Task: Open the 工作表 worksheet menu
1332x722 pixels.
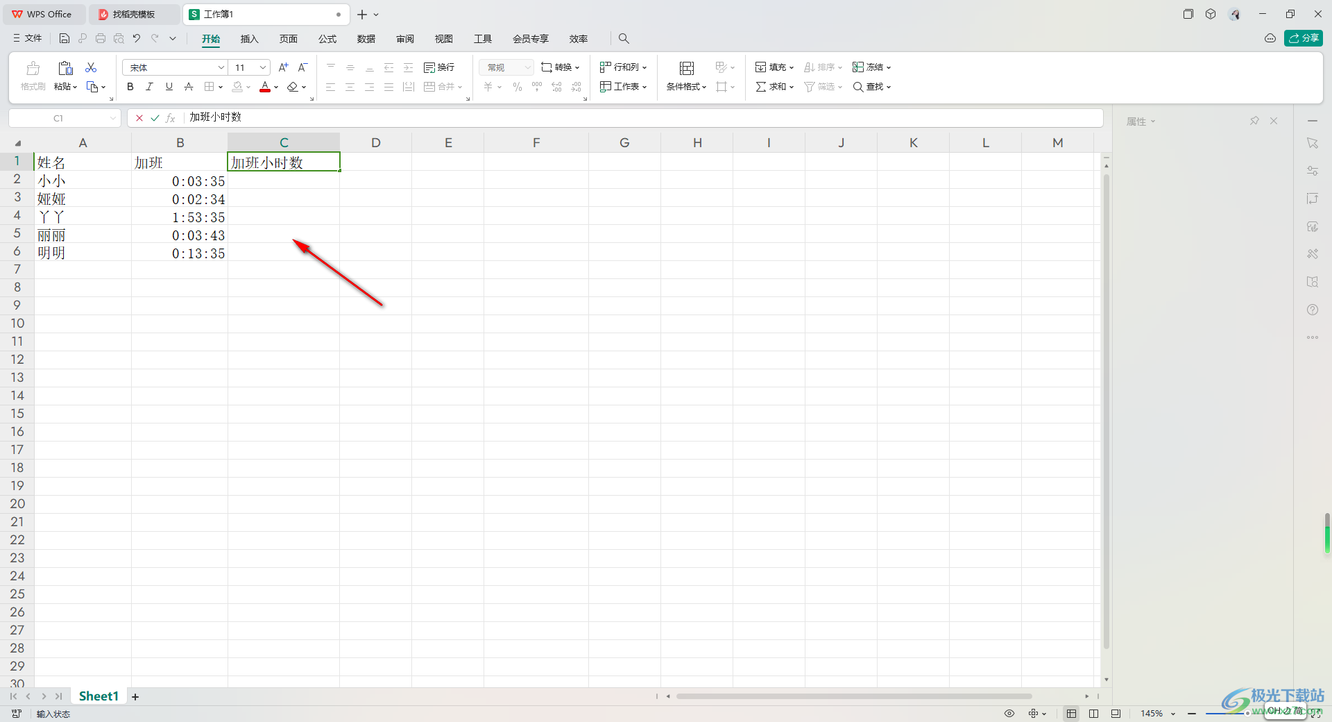Action: click(623, 87)
